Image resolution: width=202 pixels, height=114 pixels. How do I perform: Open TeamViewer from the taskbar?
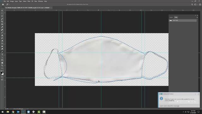28,112
